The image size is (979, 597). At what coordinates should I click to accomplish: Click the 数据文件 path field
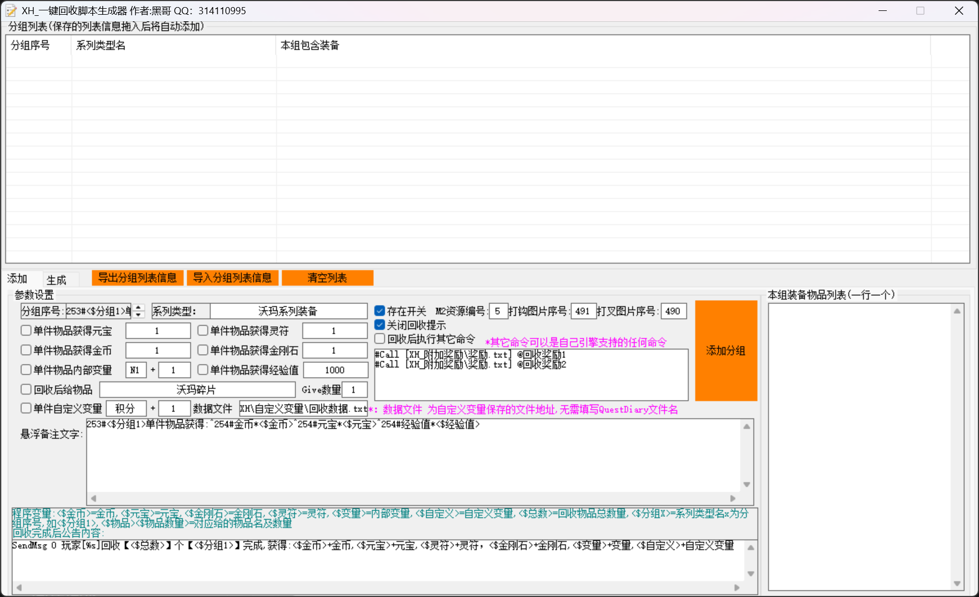point(303,408)
